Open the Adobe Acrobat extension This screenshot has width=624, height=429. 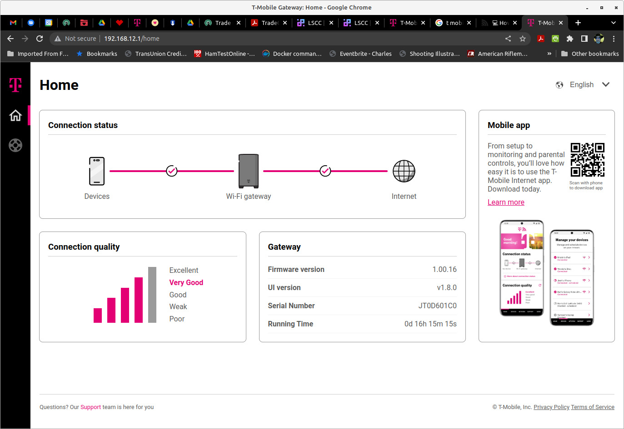[541, 39]
